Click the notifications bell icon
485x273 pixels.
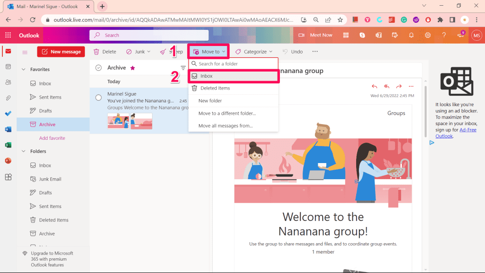(411, 35)
